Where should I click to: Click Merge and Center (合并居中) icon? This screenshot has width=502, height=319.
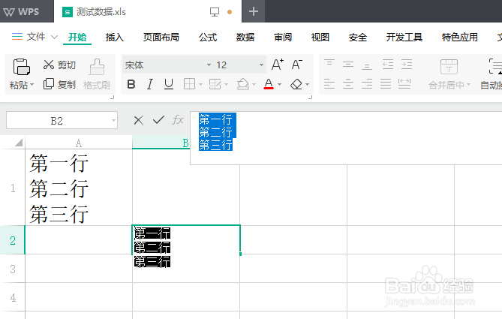point(449,67)
